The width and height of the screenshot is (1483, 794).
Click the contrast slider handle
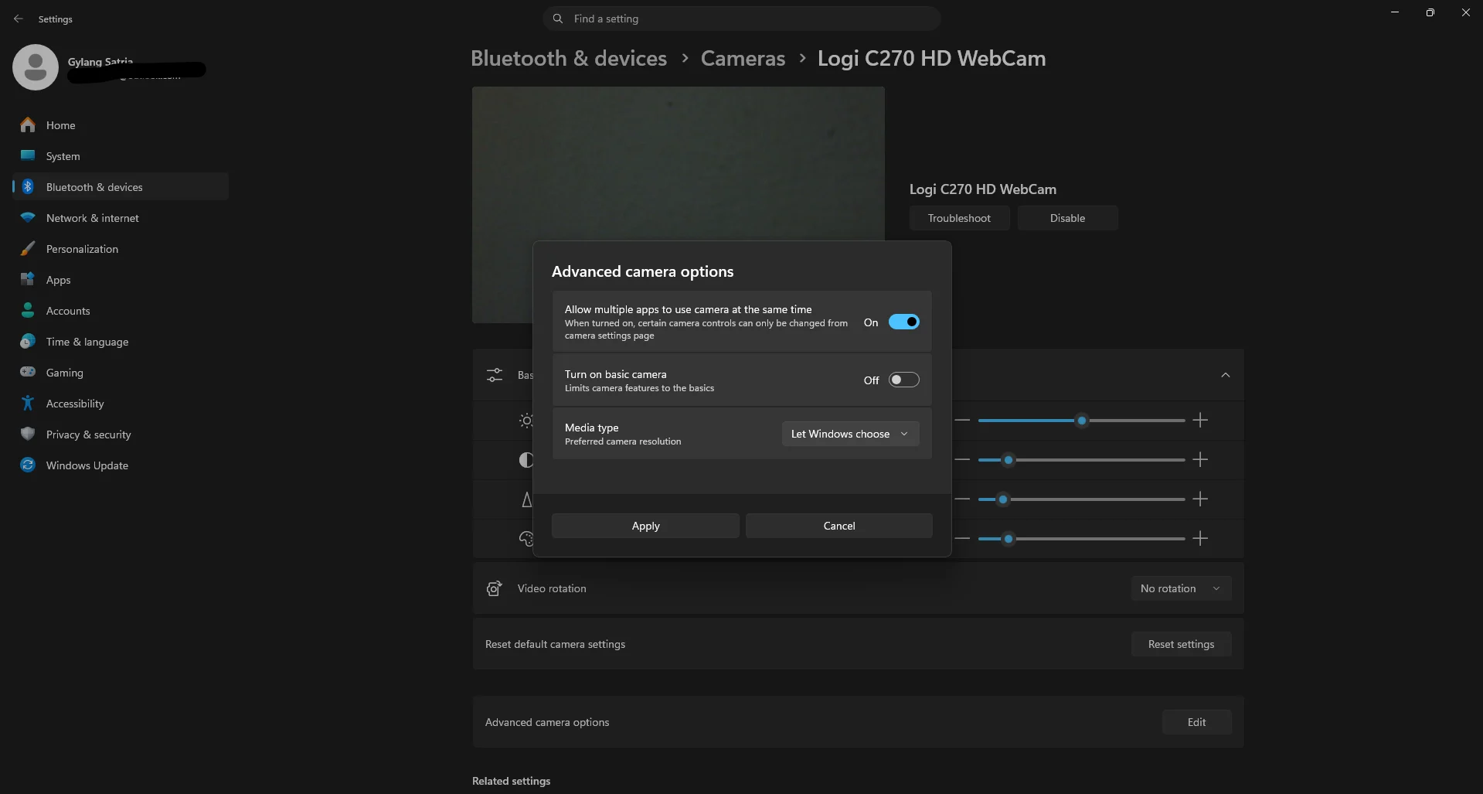(1009, 460)
